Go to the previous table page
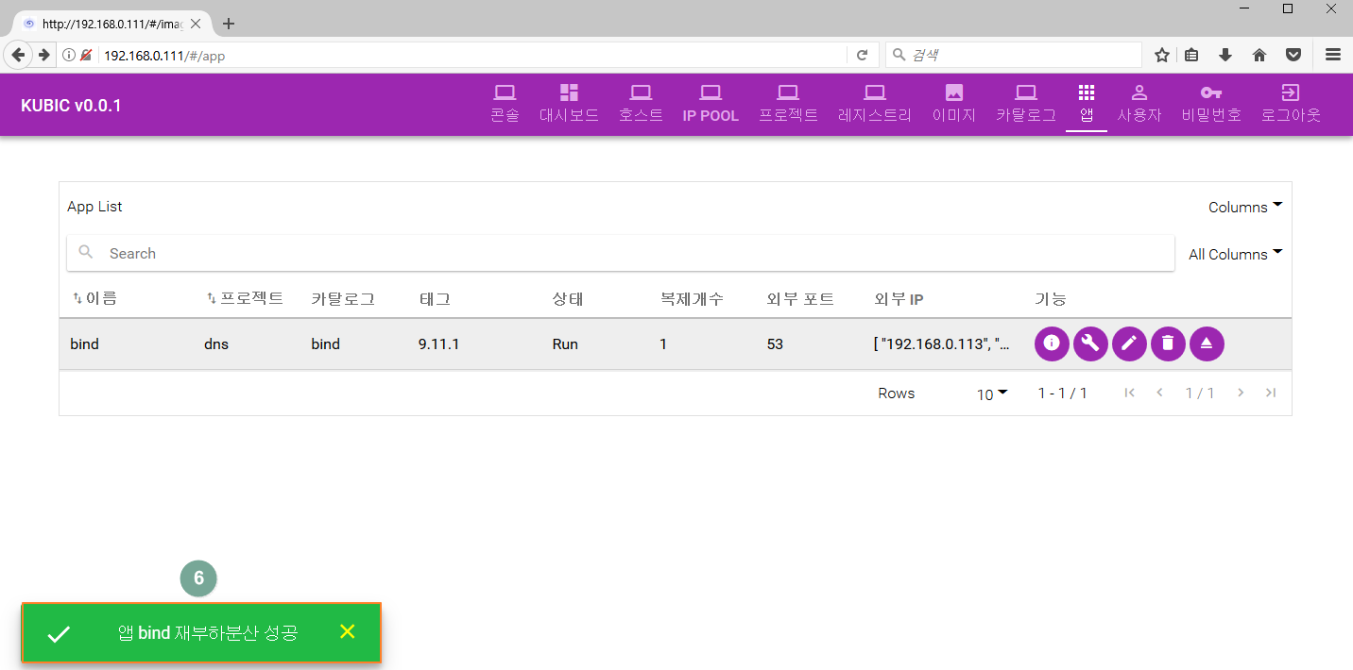Viewport: 1353px width, 670px height. point(1160,393)
